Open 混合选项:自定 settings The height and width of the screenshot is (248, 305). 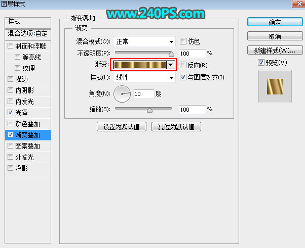click(x=28, y=34)
